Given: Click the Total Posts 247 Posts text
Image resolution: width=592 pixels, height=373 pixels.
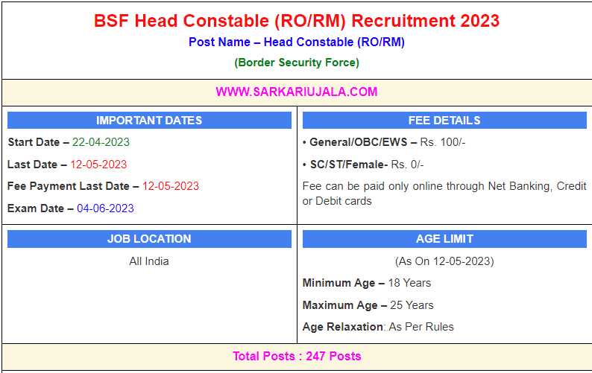Looking at the screenshot, I should point(296,356).
